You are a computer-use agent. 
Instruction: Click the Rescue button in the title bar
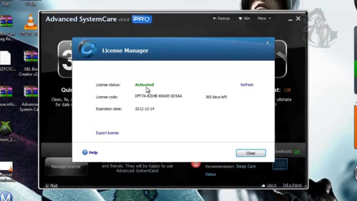[221, 18]
